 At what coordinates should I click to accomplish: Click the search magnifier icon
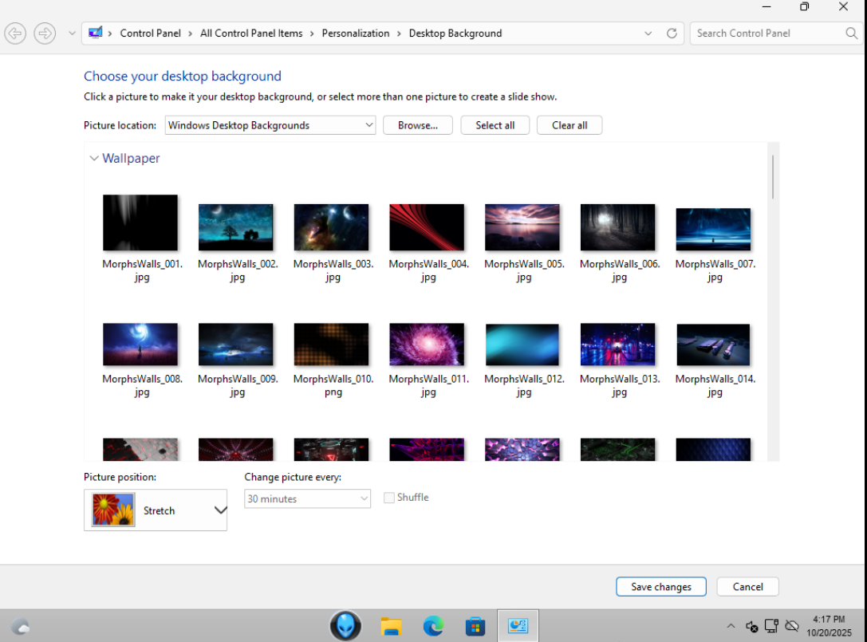[851, 33]
